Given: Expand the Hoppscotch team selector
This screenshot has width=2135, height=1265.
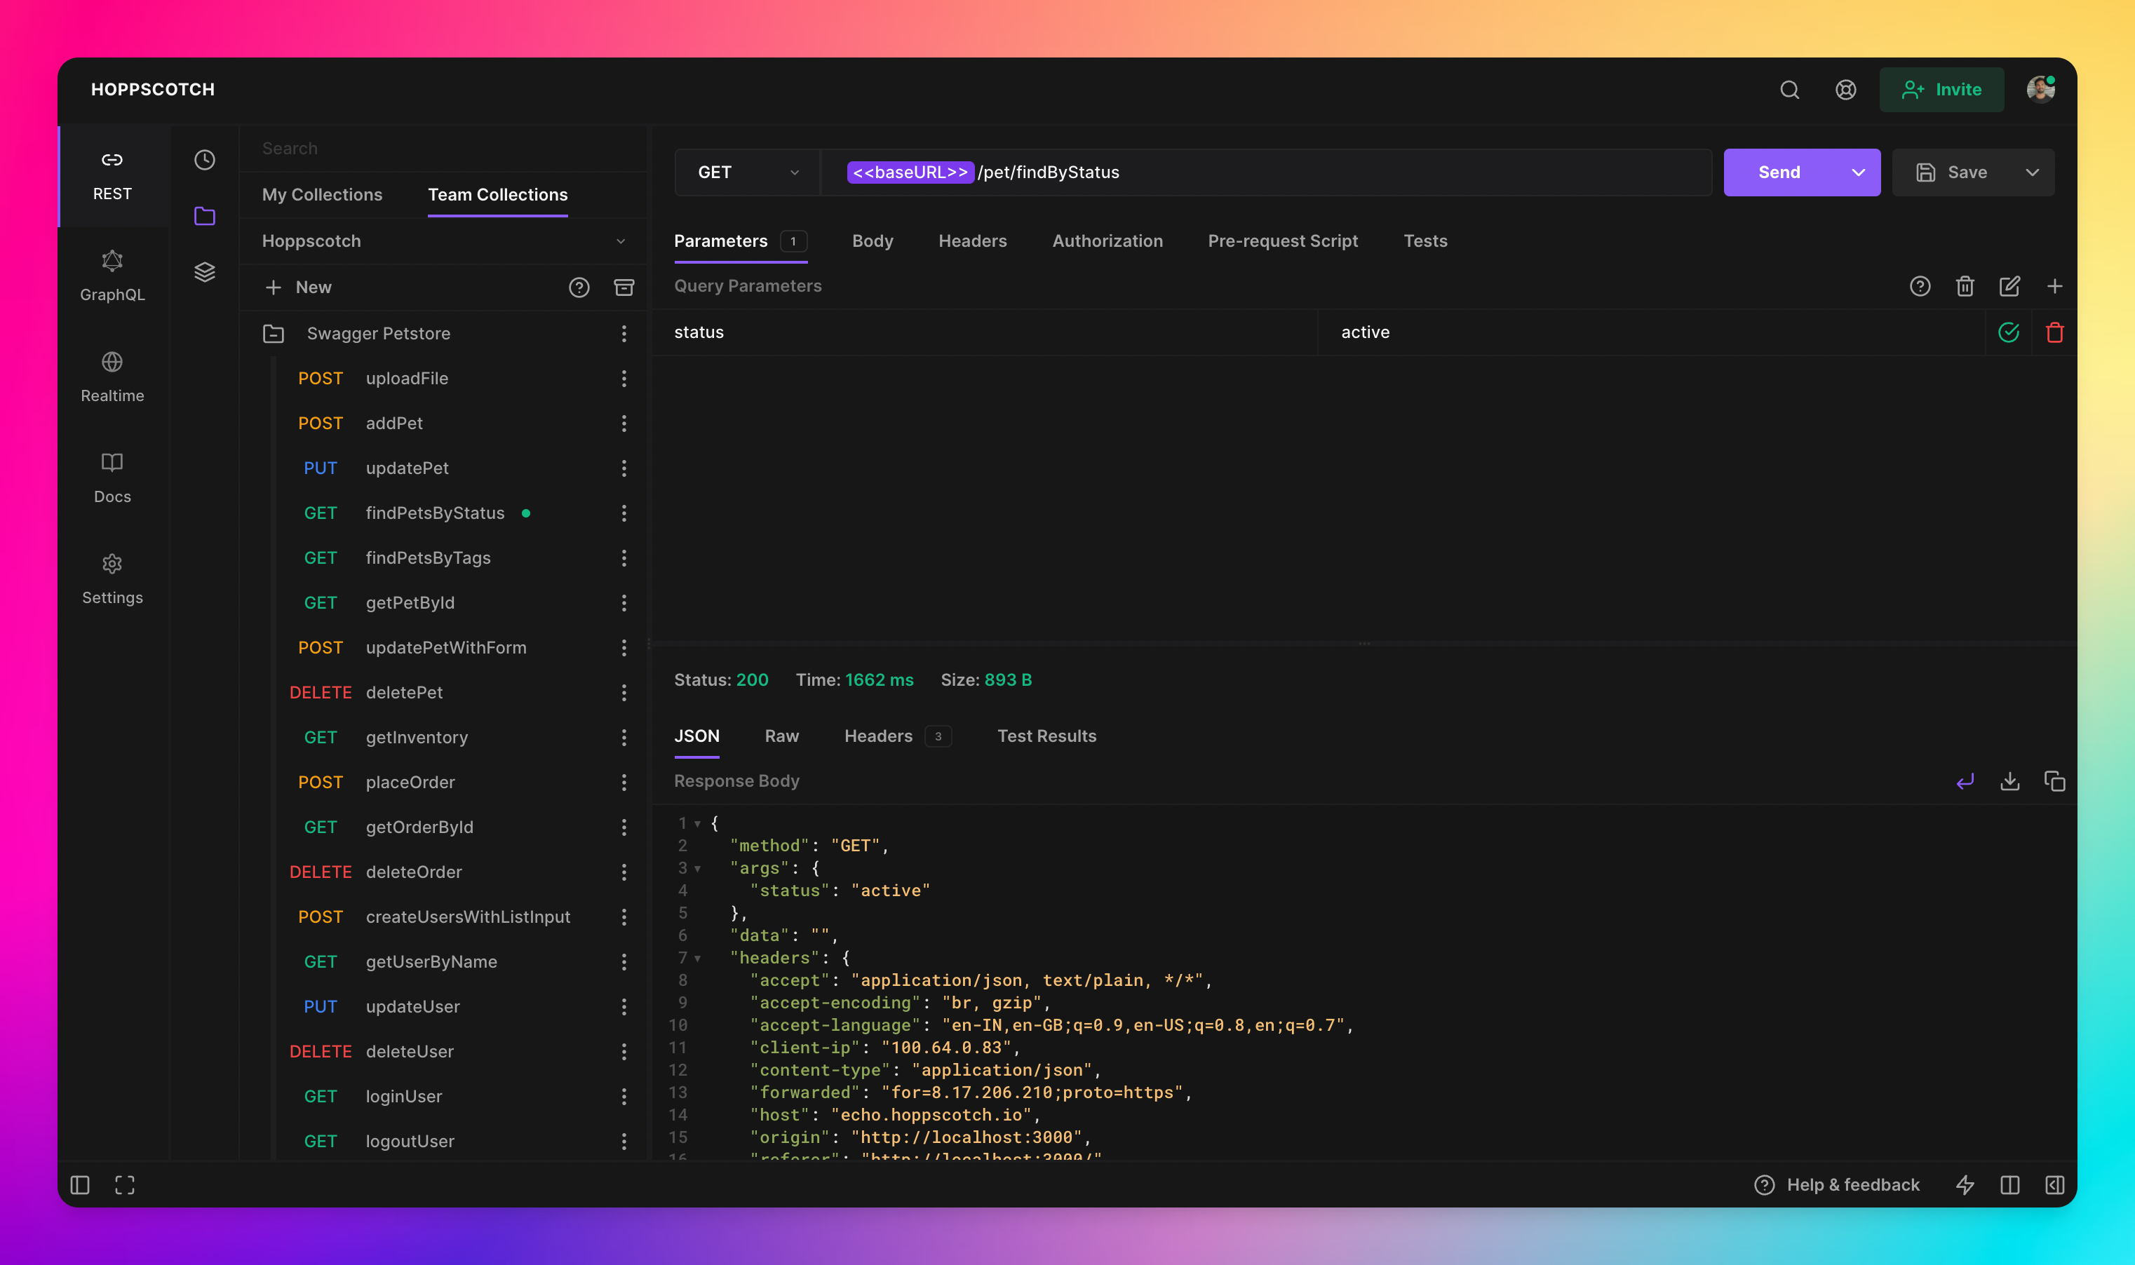Looking at the screenshot, I should [x=443, y=241].
